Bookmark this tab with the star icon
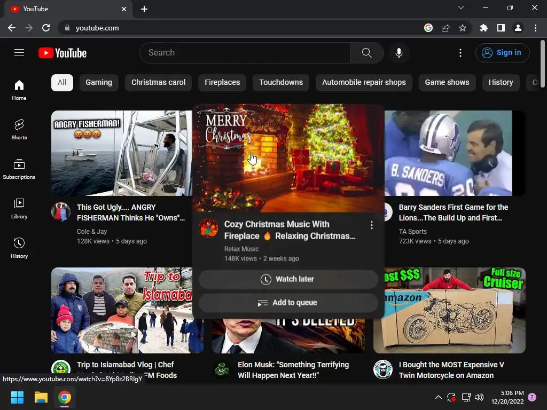The image size is (547, 410). pos(463,28)
